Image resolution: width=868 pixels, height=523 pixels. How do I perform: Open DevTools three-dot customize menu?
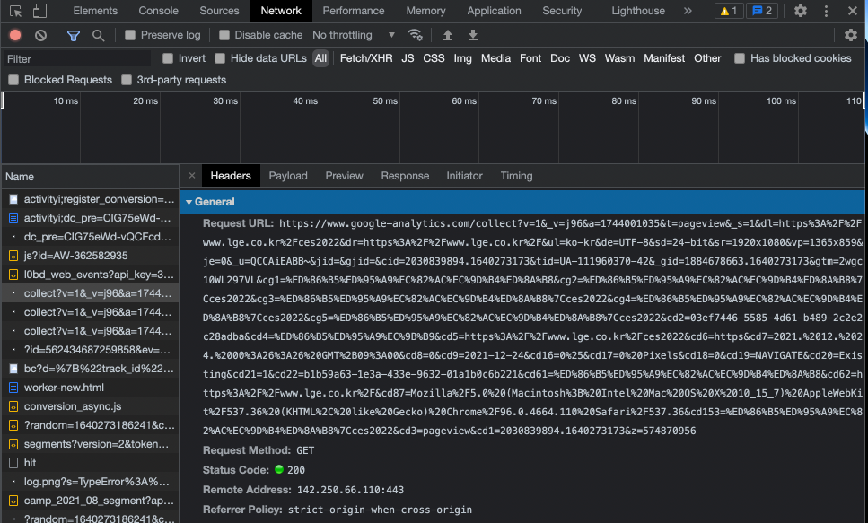point(826,11)
